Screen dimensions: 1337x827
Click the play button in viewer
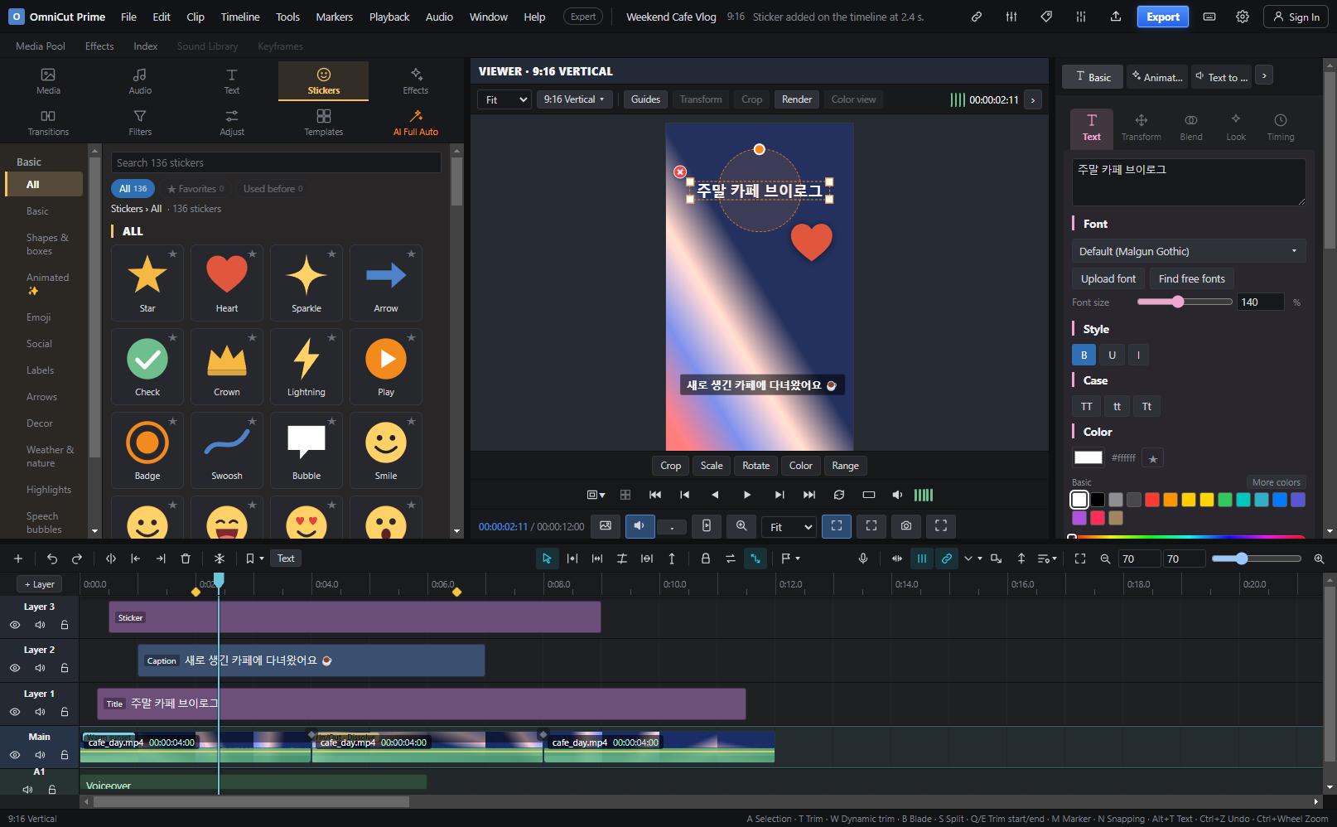pos(747,495)
